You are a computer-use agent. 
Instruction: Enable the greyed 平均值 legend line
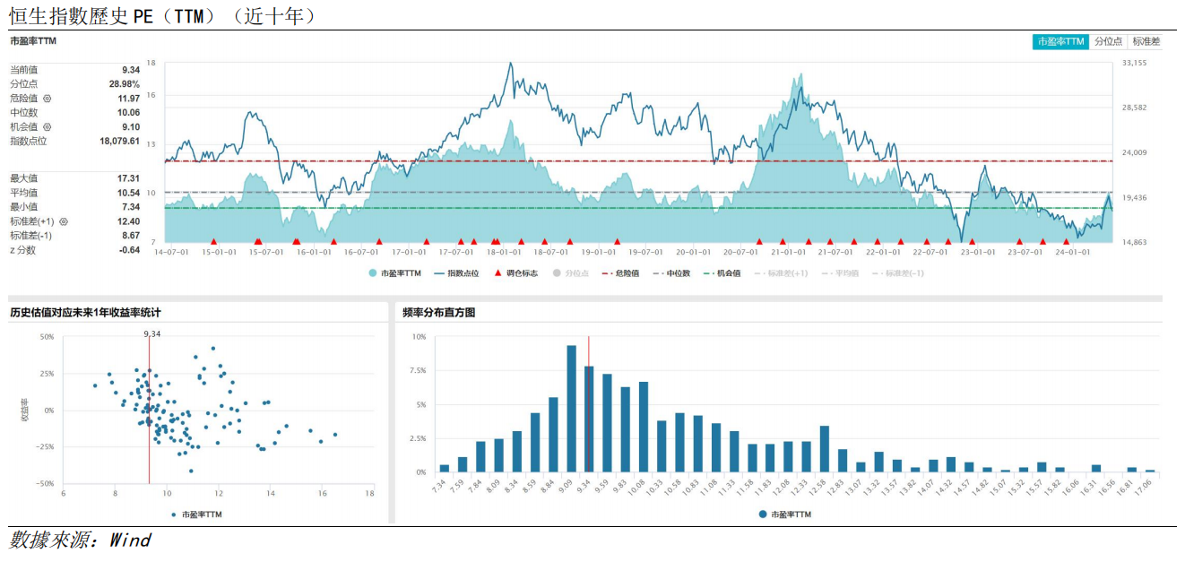pos(839,272)
